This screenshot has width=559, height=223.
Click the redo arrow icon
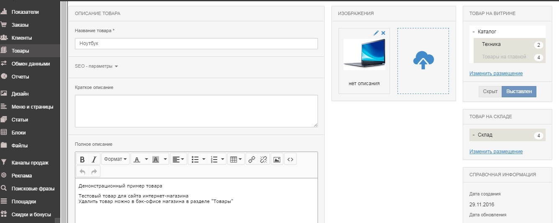[94, 171]
